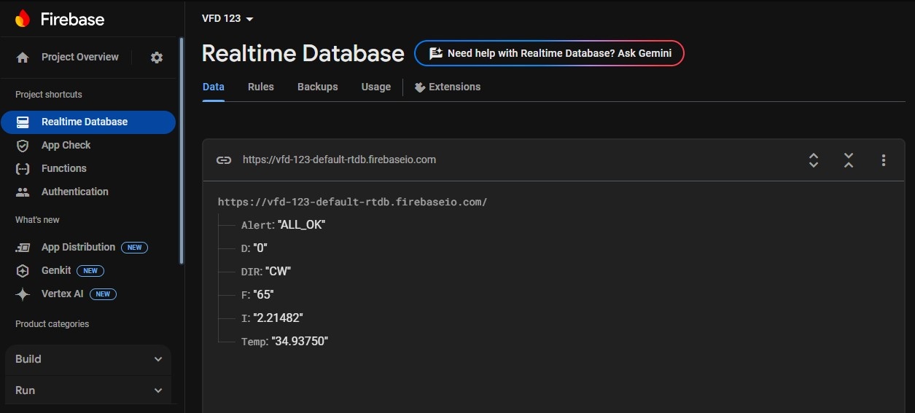Viewport: 915px width, 413px height.
Task: Click the NEW badge beside Vertex AI
Action: coord(103,294)
